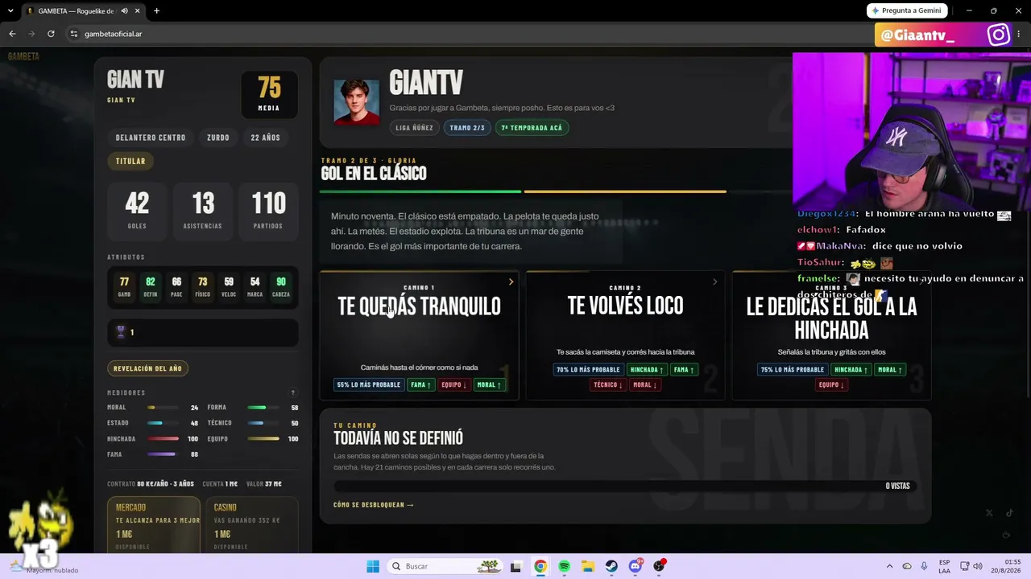The image size is (1031, 579).
Task: Click the 75% lo más probable tag
Action: (x=793, y=370)
